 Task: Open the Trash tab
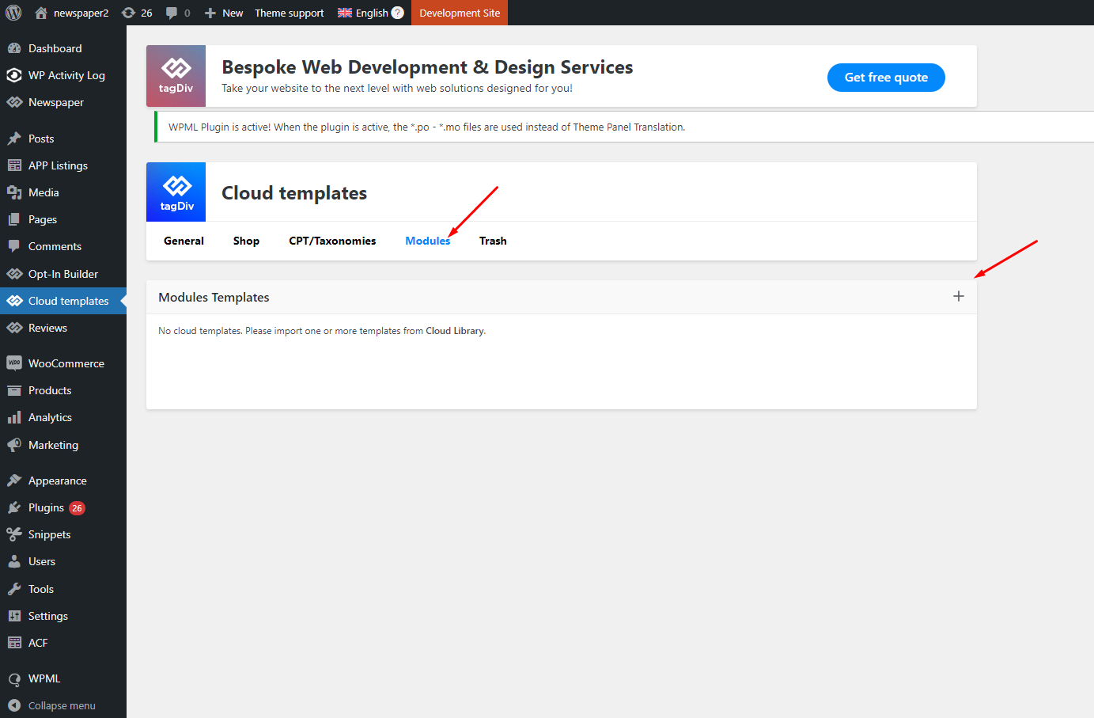coord(493,241)
